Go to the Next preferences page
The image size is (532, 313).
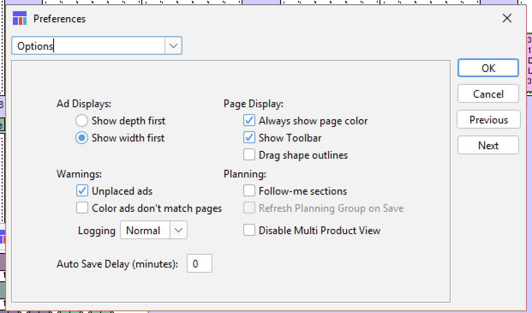[x=488, y=145]
